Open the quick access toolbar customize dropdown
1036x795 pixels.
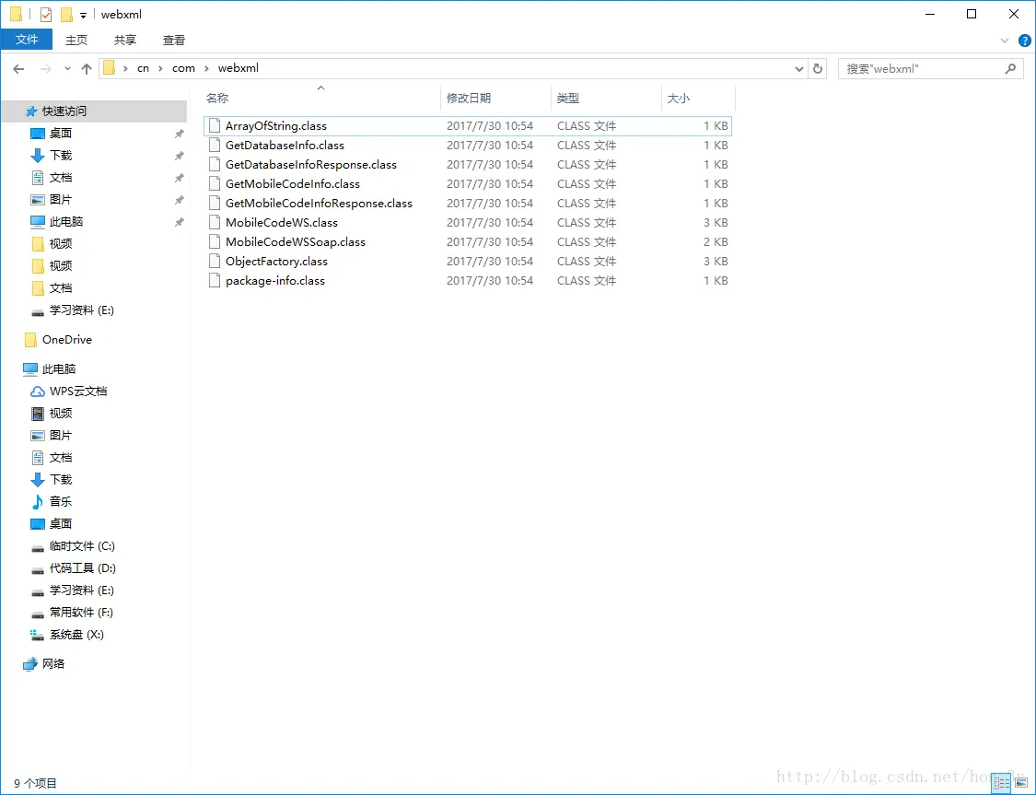(83, 15)
